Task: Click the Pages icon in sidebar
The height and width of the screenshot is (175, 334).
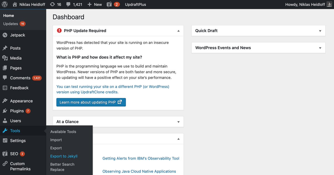Action: 5,68
